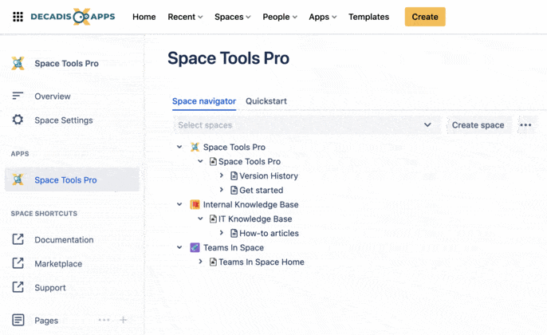
Task: Open the Pages more options ellipsis
Action: point(104,320)
